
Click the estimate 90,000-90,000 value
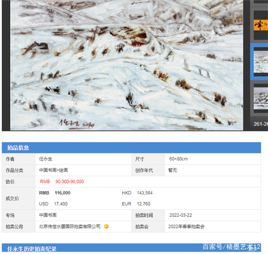(70, 182)
